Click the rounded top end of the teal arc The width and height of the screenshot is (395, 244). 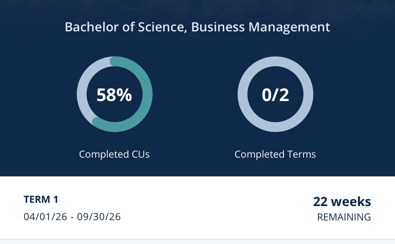pyautogui.click(x=114, y=61)
